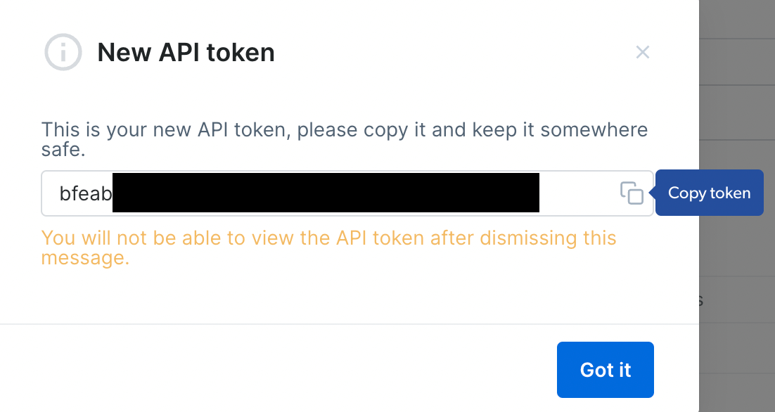The image size is (775, 412).
Task: Click the small arrow pointer of the tooltip
Action: (x=652, y=193)
